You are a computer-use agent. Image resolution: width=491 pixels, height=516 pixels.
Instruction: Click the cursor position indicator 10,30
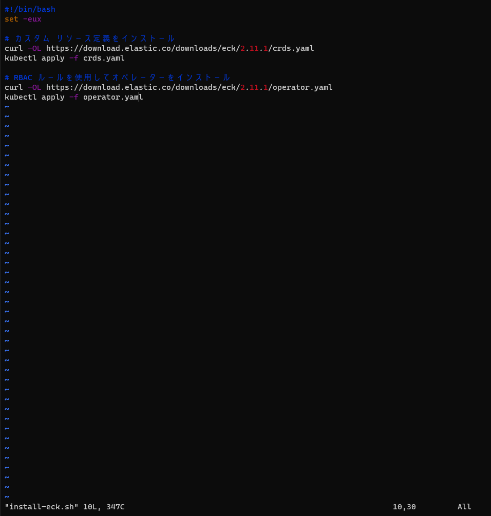[x=404, y=506]
